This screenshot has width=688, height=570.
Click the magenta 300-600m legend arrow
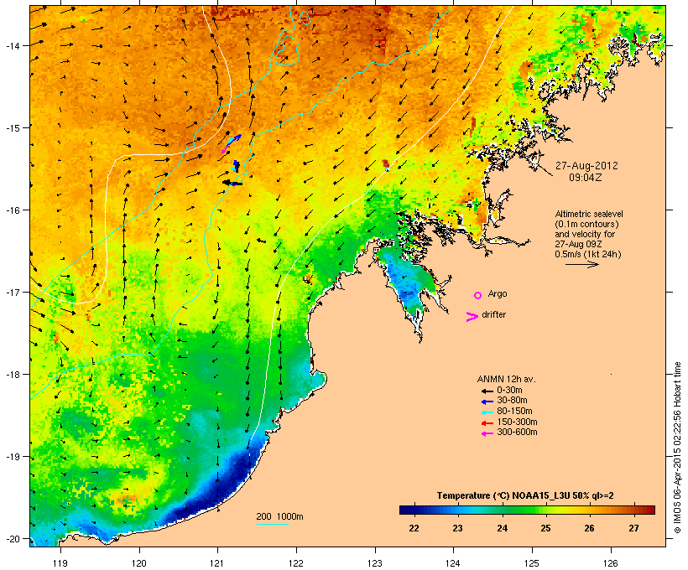pos(487,433)
